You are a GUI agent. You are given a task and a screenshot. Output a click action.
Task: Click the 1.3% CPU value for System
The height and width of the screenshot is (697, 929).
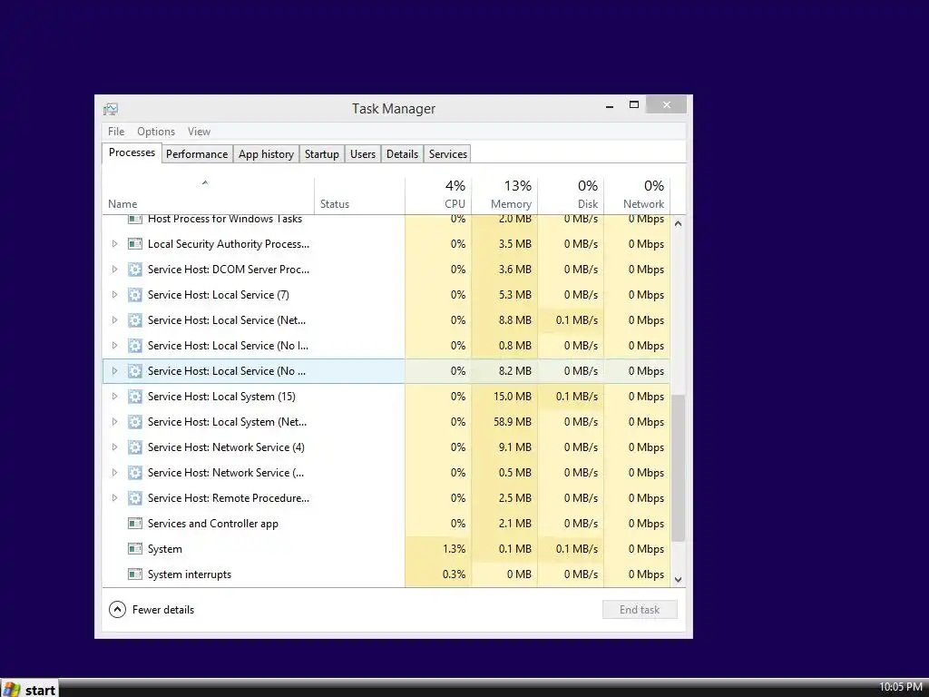tap(454, 549)
